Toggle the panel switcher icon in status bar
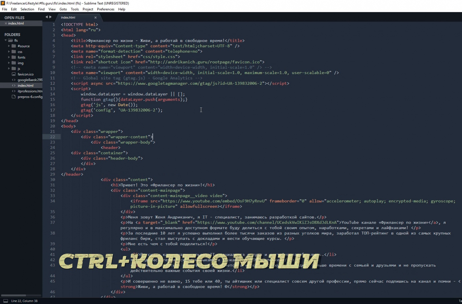This screenshot has width=462, height=304. pyautogui.click(x=5, y=301)
